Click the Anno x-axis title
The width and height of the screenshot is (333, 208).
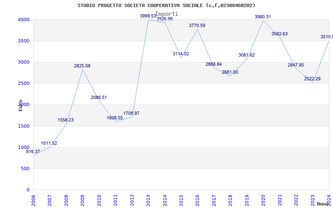point(323,204)
